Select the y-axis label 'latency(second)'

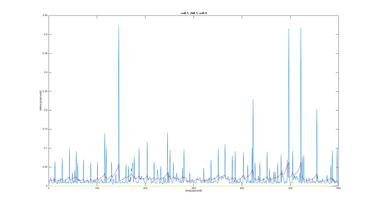click(41, 101)
